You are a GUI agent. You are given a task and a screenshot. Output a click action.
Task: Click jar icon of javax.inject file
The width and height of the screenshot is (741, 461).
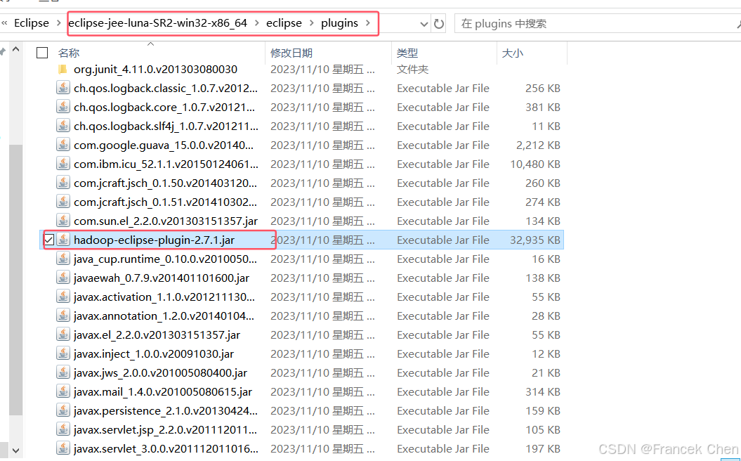click(x=63, y=353)
